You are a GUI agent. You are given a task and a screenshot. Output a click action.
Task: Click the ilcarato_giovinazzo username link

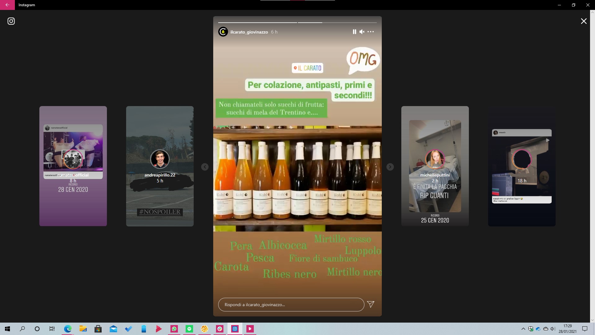click(x=249, y=32)
